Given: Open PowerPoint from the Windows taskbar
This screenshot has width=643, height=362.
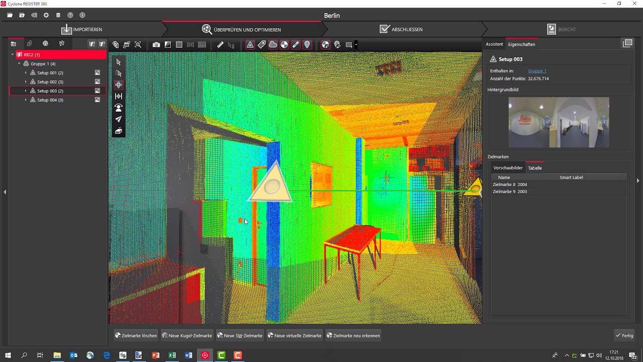Looking at the screenshot, I should (156, 355).
